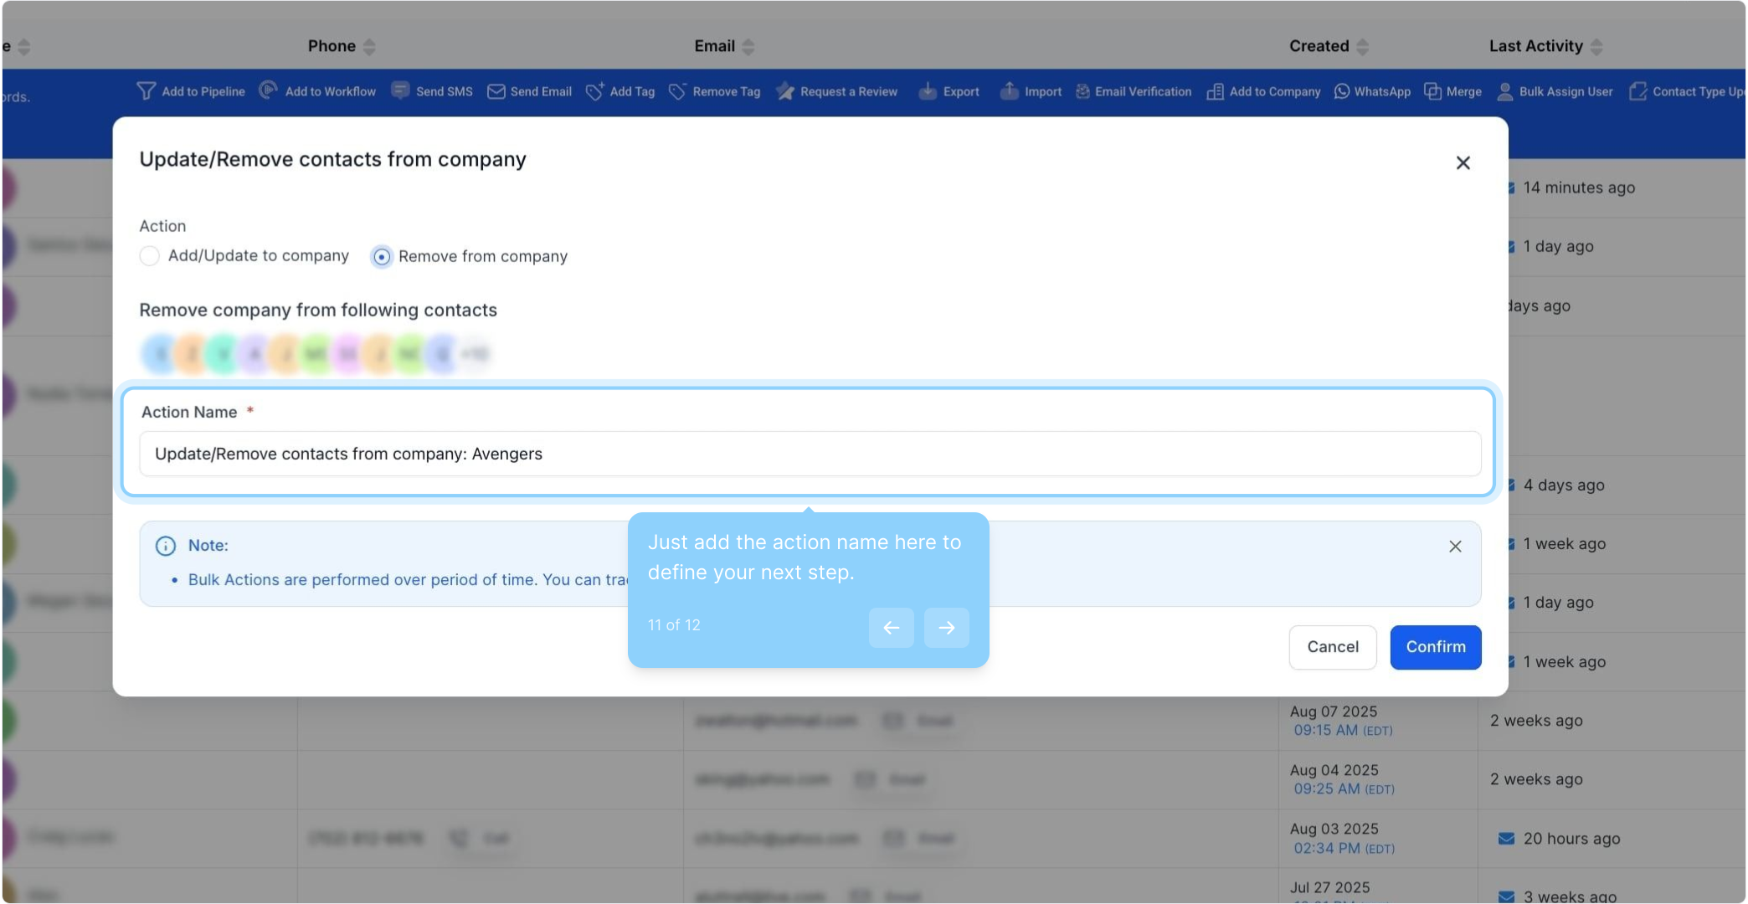Go to next tour step arrow

coord(946,628)
